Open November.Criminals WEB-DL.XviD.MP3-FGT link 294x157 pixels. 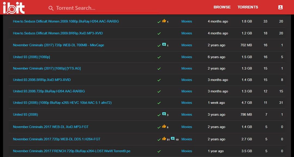click(x=51, y=127)
